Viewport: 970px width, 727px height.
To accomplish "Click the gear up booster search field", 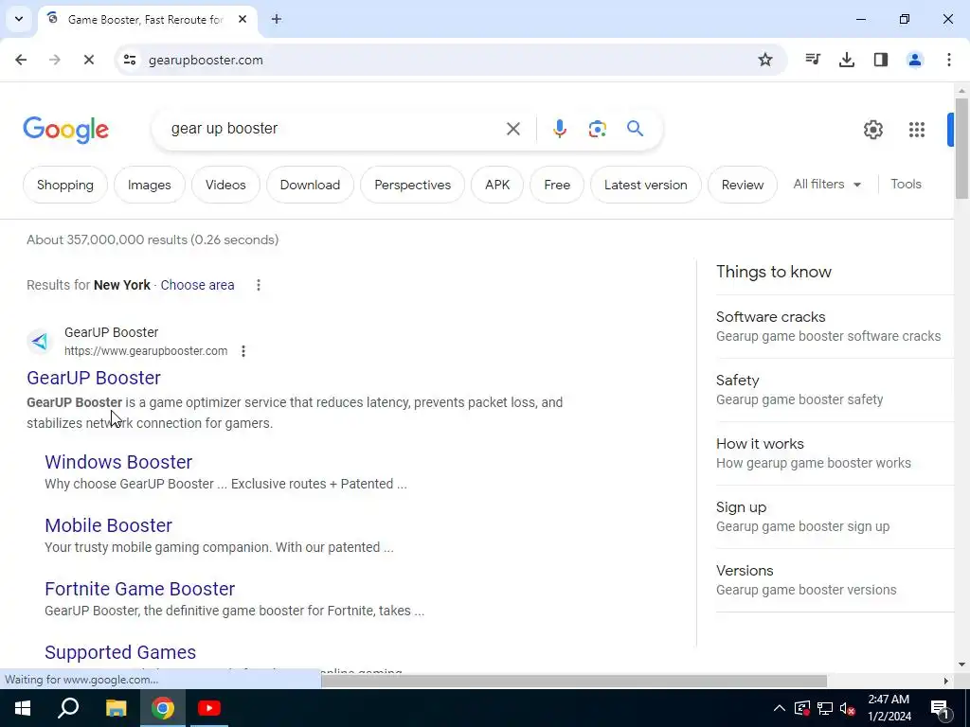I will coord(334,129).
